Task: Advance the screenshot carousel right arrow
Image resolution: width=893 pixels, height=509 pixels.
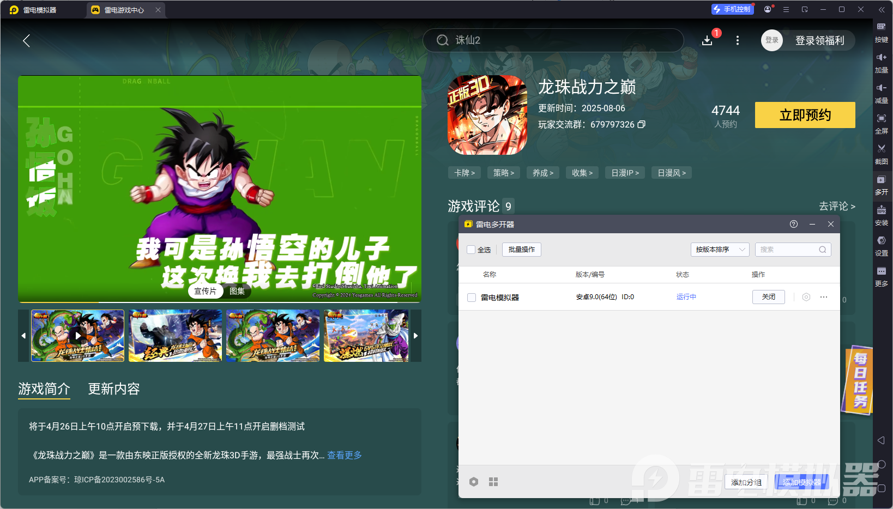Action: (x=415, y=336)
